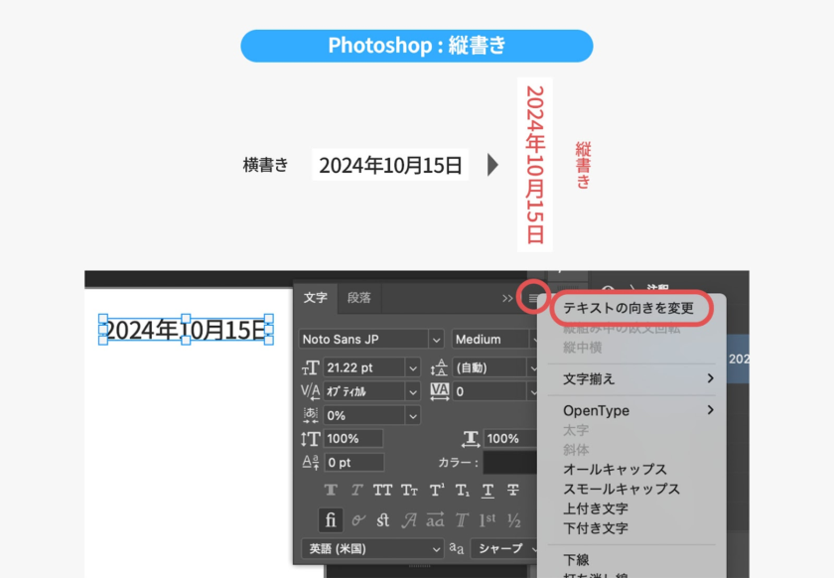The width and height of the screenshot is (834, 578).
Task: Click the small caps Tt icon
Action: [409, 491]
